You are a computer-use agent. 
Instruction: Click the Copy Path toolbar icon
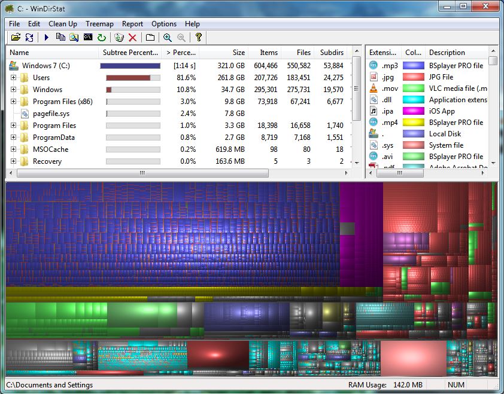pos(60,37)
